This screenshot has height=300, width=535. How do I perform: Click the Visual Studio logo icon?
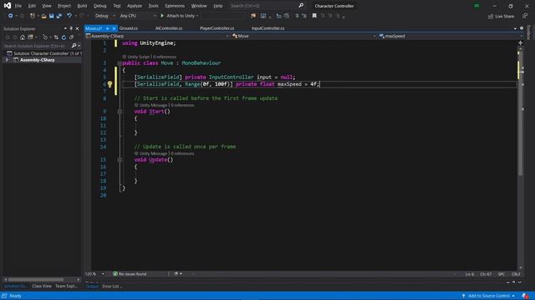click(x=8, y=6)
